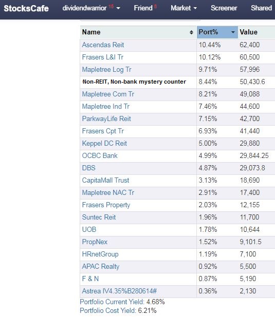Open the dividendwarrior account dropdown
275x317 pixels.
point(91,8)
